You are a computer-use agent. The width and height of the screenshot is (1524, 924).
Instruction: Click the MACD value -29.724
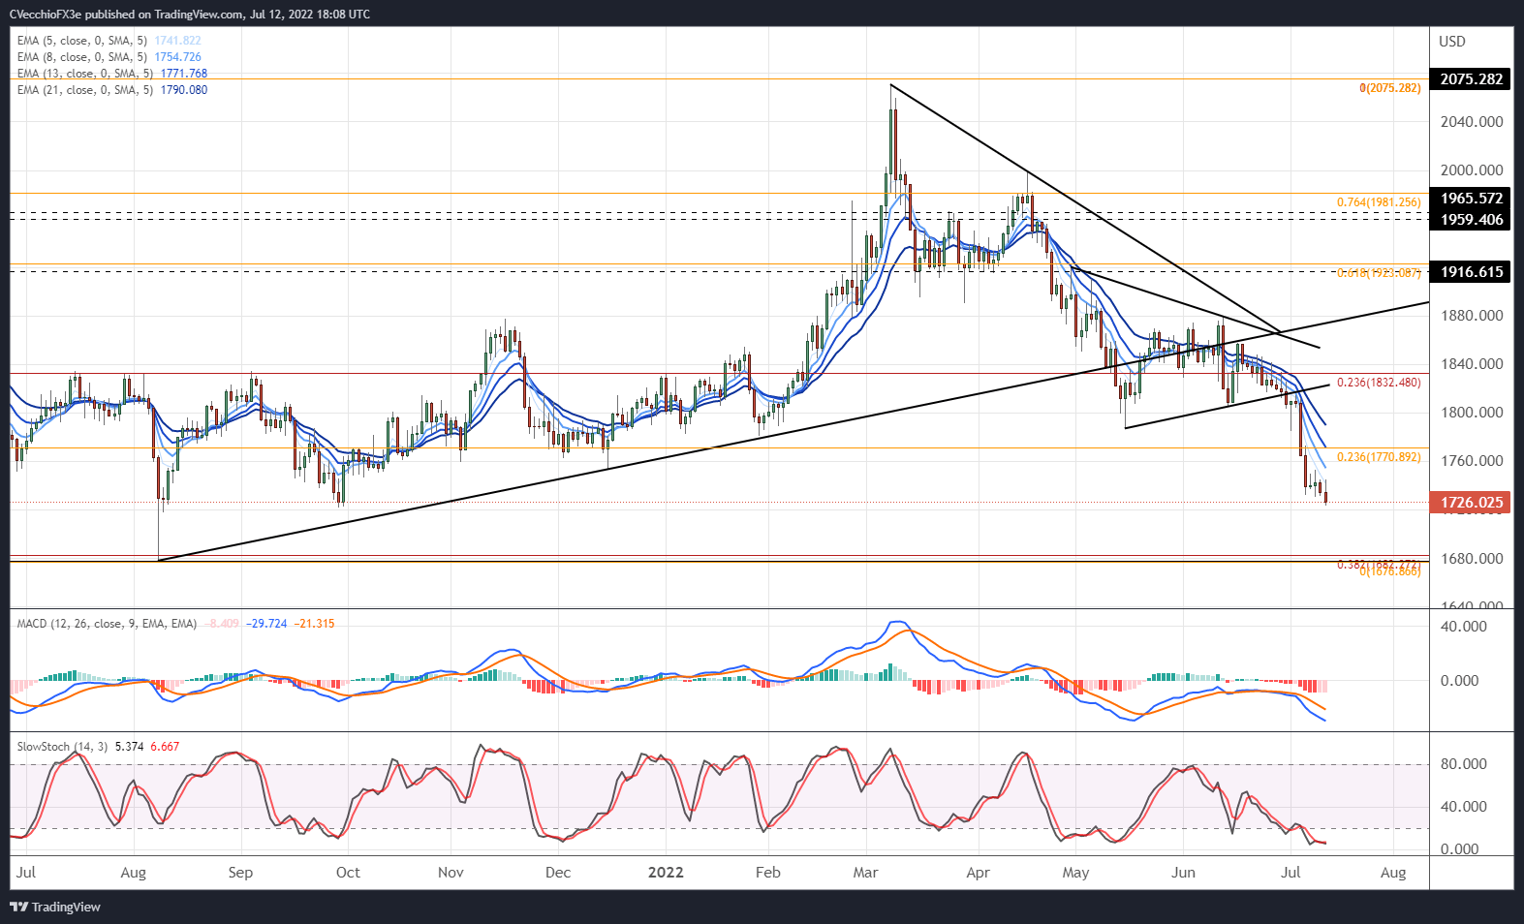tap(266, 624)
